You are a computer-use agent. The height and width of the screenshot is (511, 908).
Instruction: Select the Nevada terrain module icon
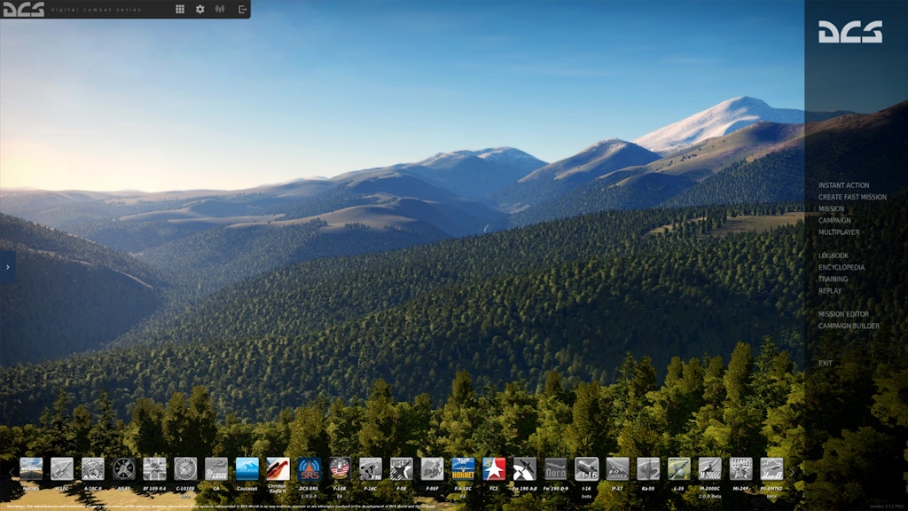(31, 468)
